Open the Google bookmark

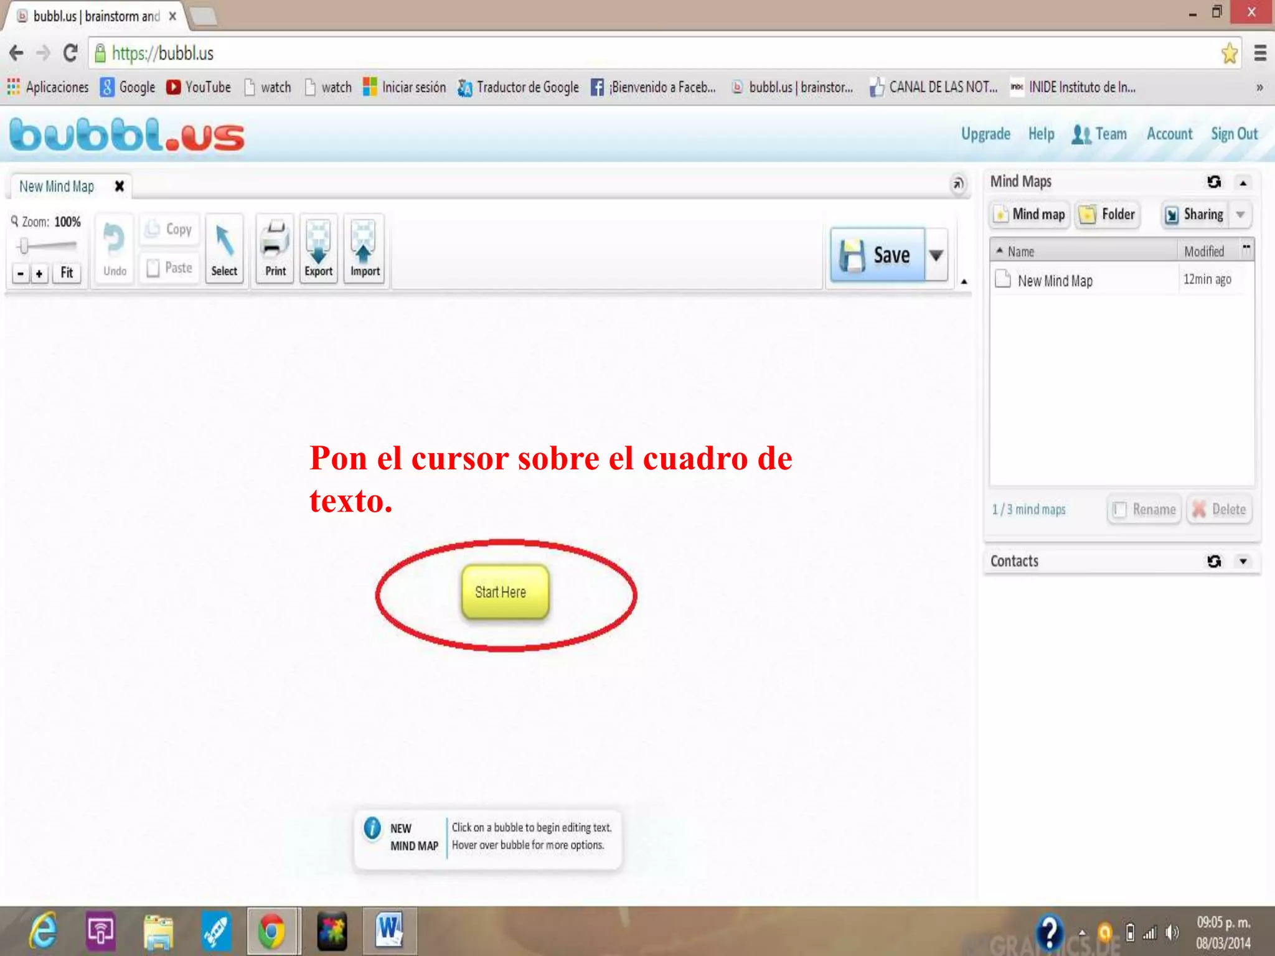coord(128,87)
